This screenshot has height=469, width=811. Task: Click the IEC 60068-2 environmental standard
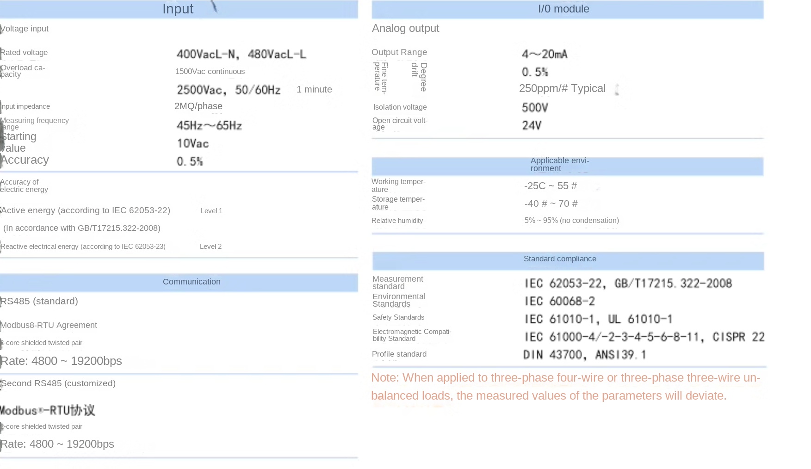560,301
